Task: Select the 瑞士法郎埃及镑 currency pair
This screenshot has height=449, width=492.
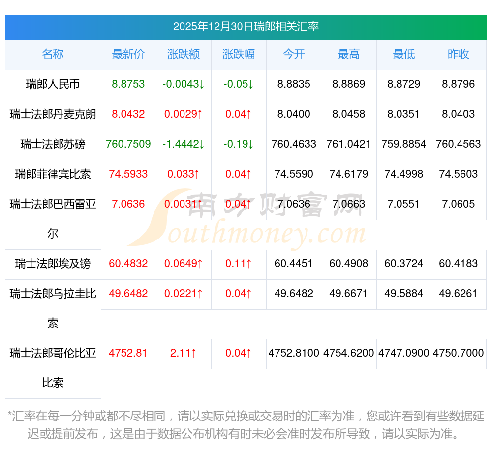Action: pyautogui.click(x=53, y=264)
